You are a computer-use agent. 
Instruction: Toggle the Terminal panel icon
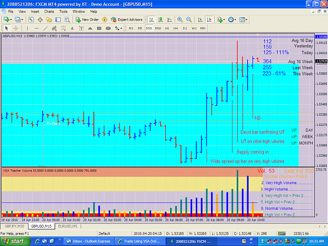pyautogui.click(x=58, y=19)
